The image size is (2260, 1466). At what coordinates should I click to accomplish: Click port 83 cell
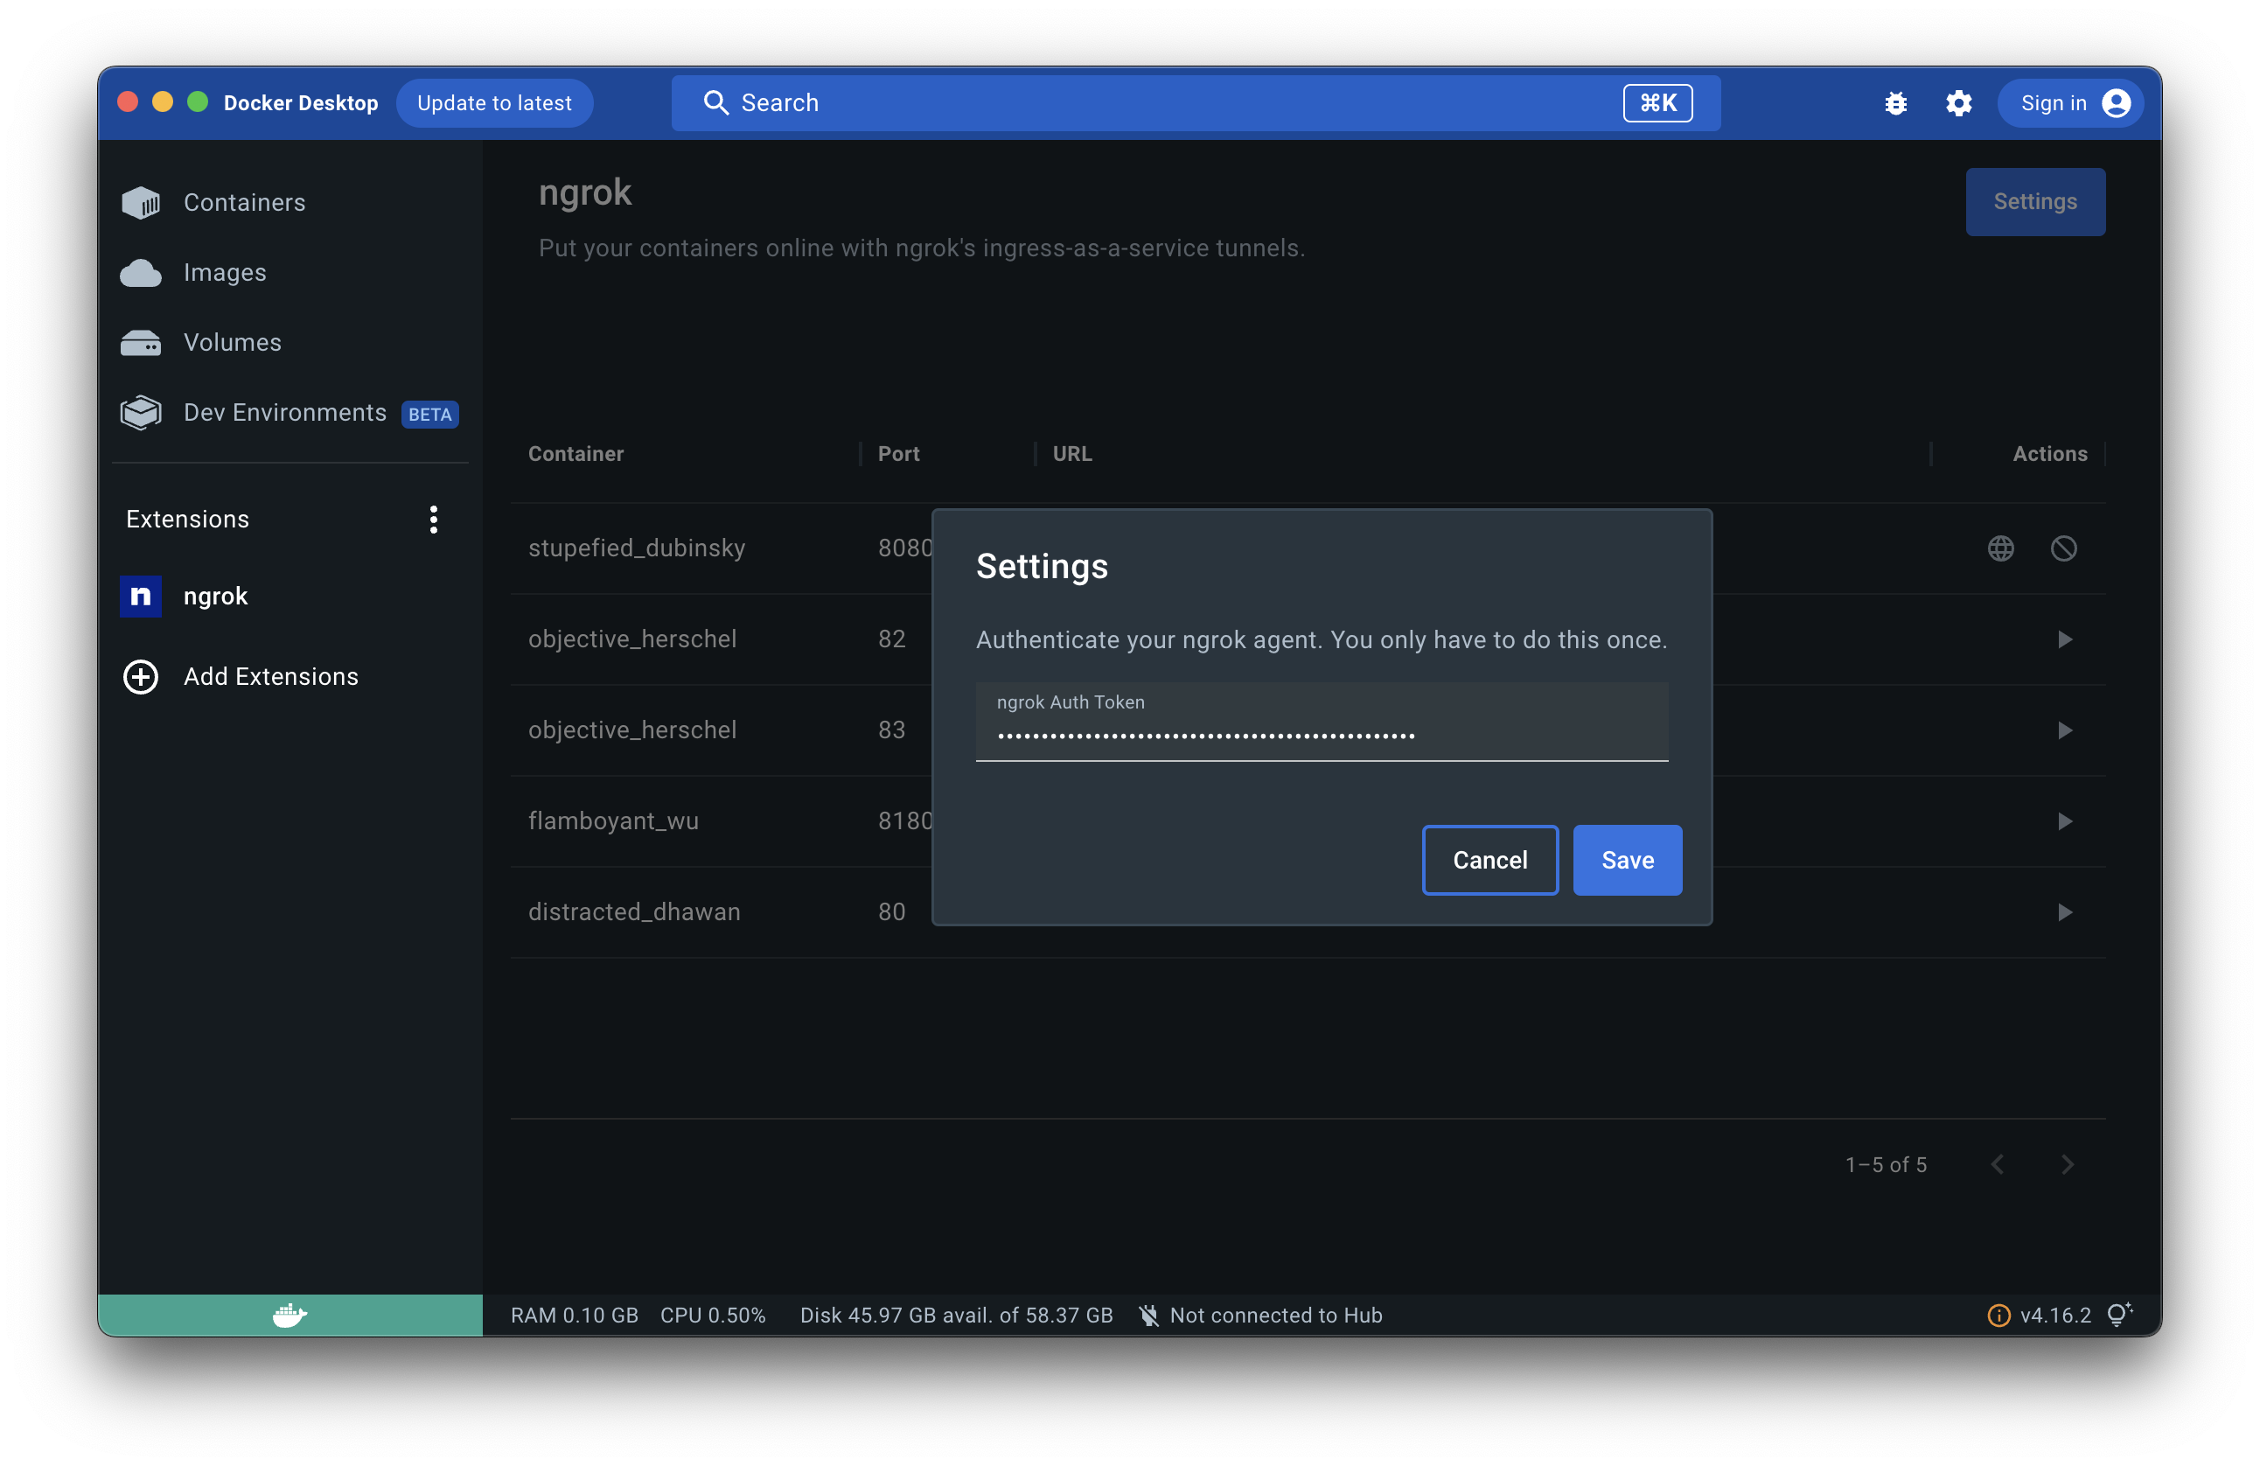click(891, 730)
